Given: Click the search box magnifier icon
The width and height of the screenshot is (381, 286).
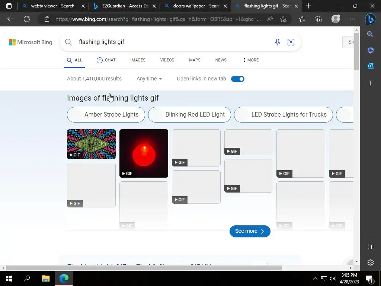Looking at the screenshot, I should coord(68,42).
